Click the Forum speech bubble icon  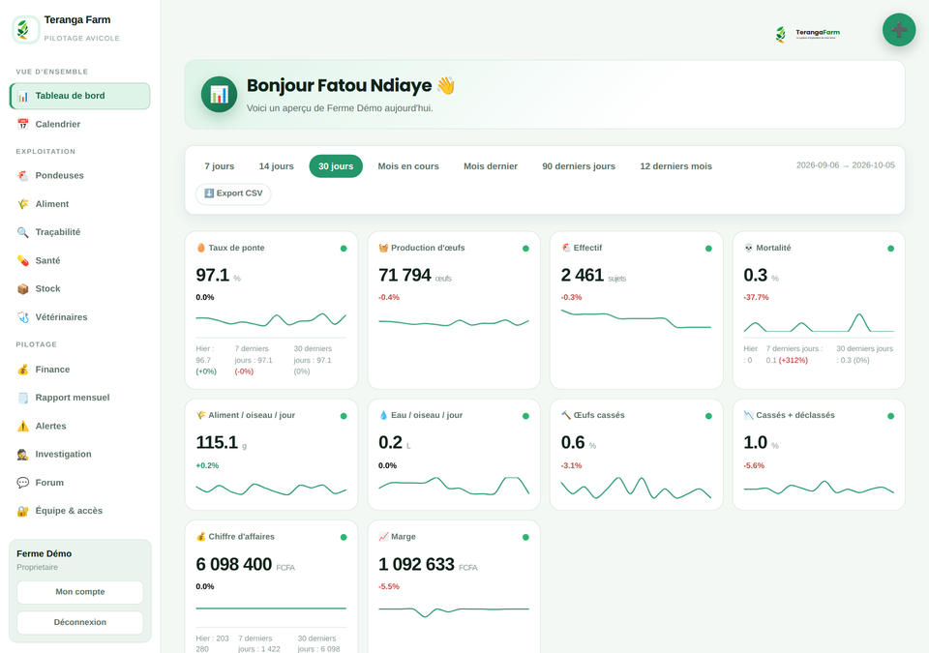pyautogui.click(x=23, y=483)
